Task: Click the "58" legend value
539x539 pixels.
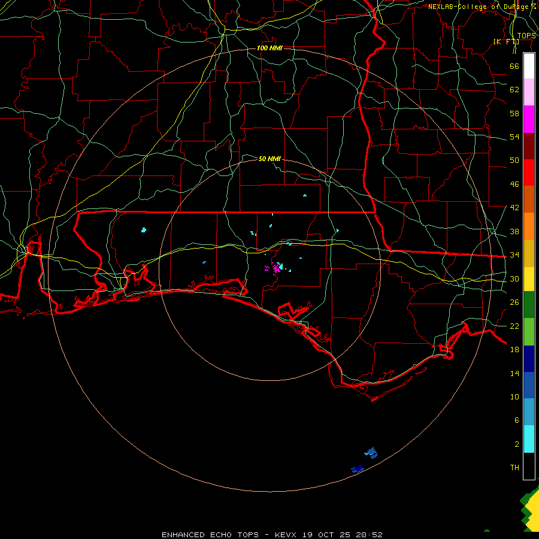Action: [514, 113]
